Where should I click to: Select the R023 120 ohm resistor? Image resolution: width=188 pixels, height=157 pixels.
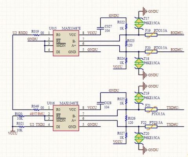(126, 43)
